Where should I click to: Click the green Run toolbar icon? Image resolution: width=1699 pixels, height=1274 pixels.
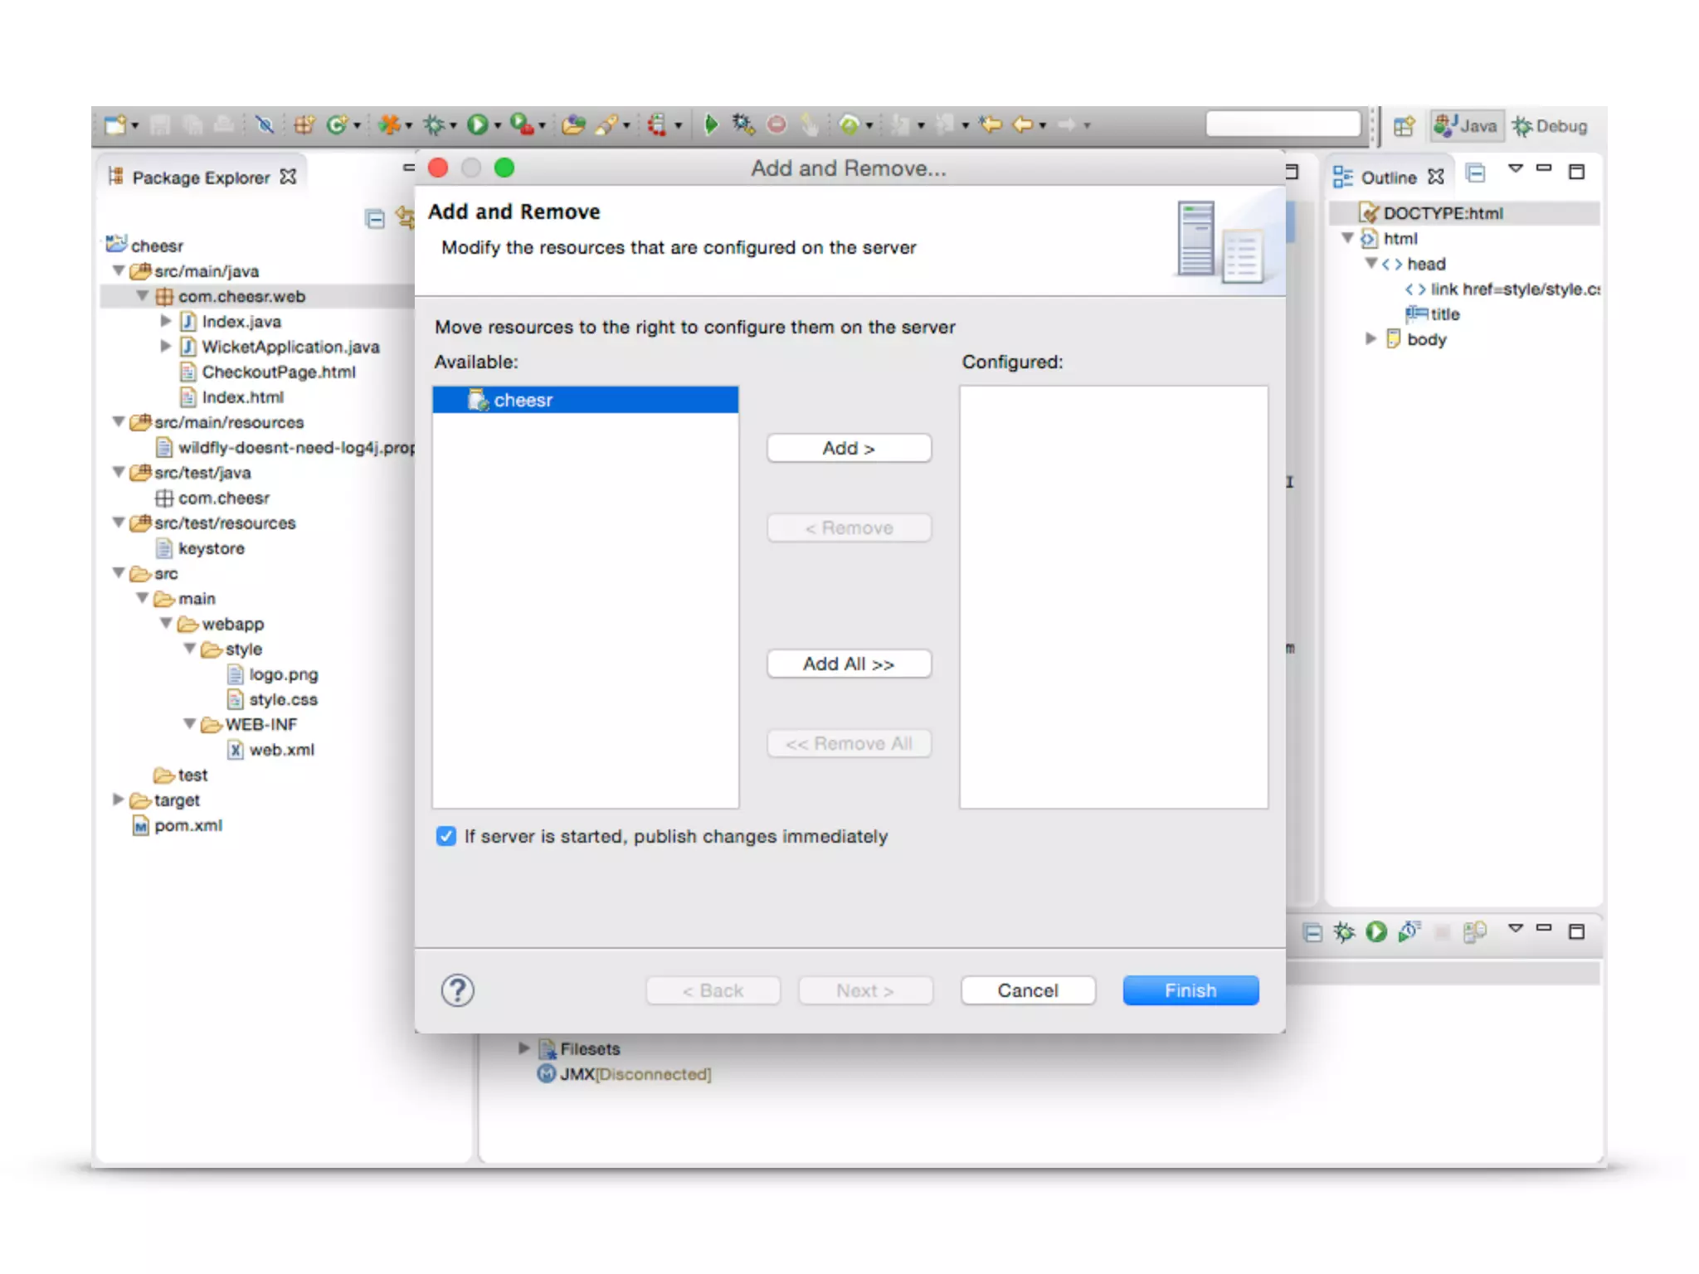click(x=477, y=124)
